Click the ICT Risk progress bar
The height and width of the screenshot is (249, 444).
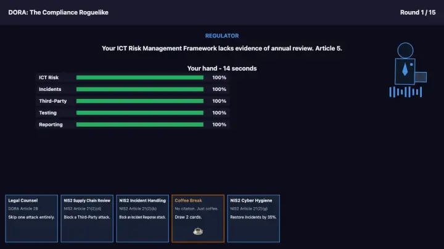click(x=140, y=77)
